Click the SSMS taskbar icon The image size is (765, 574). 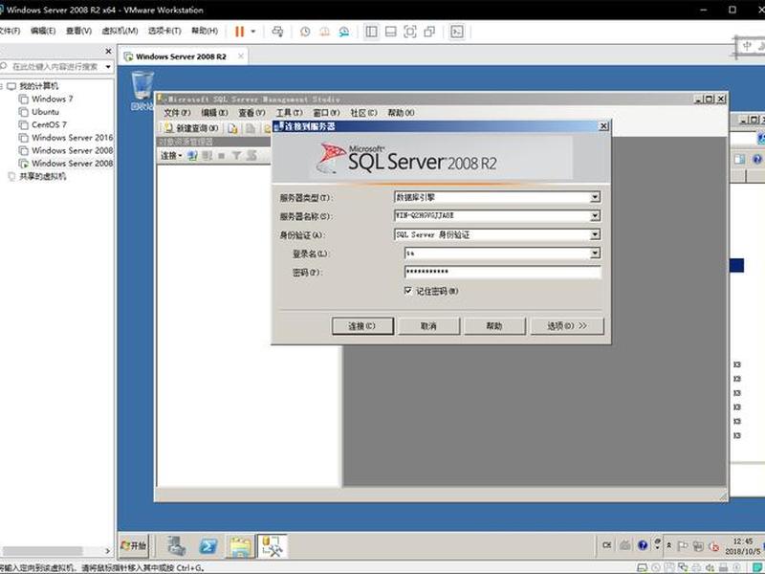coord(272,546)
